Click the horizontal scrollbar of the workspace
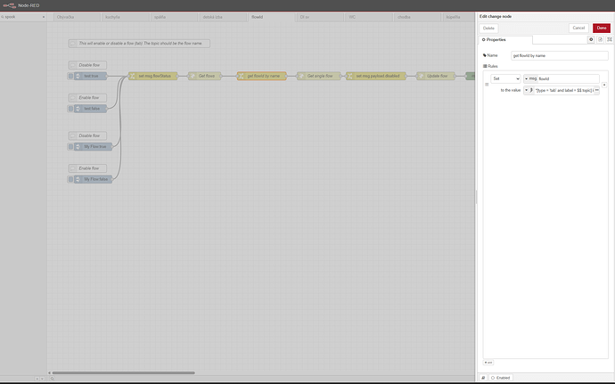615x384 pixels. 124,373
